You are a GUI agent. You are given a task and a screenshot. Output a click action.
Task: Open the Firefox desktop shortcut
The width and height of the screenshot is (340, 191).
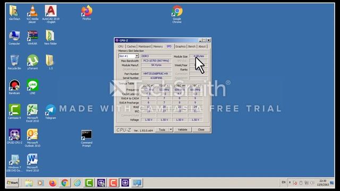coord(87,13)
